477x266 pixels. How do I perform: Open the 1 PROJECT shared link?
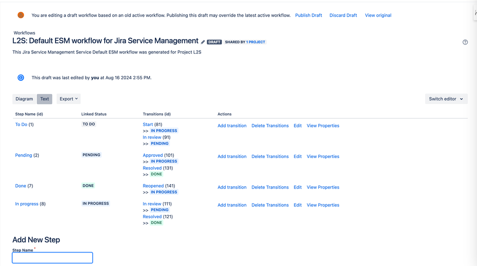coord(256,42)
